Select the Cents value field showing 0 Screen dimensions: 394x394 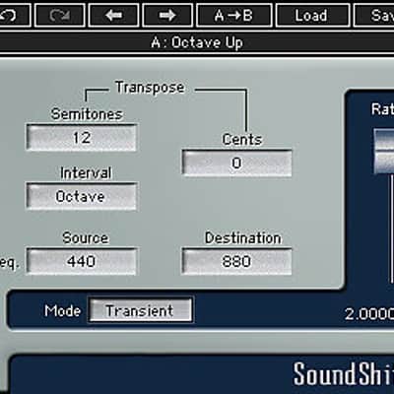tap(236, 164)
